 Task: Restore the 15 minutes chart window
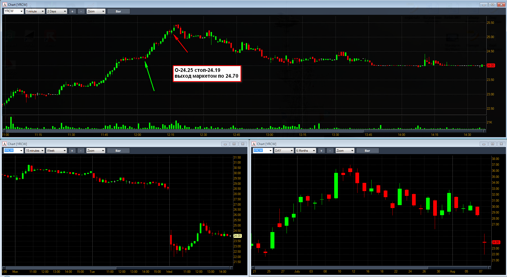pyautogui.click(x=234, y=144)
